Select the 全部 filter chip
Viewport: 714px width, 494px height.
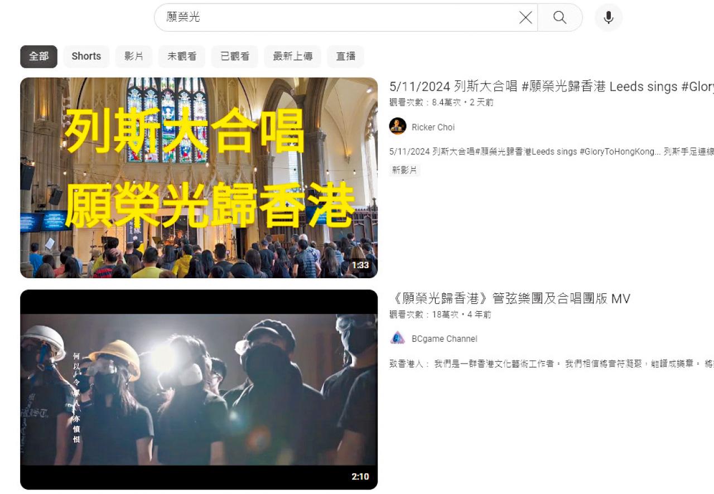(38, 56)
